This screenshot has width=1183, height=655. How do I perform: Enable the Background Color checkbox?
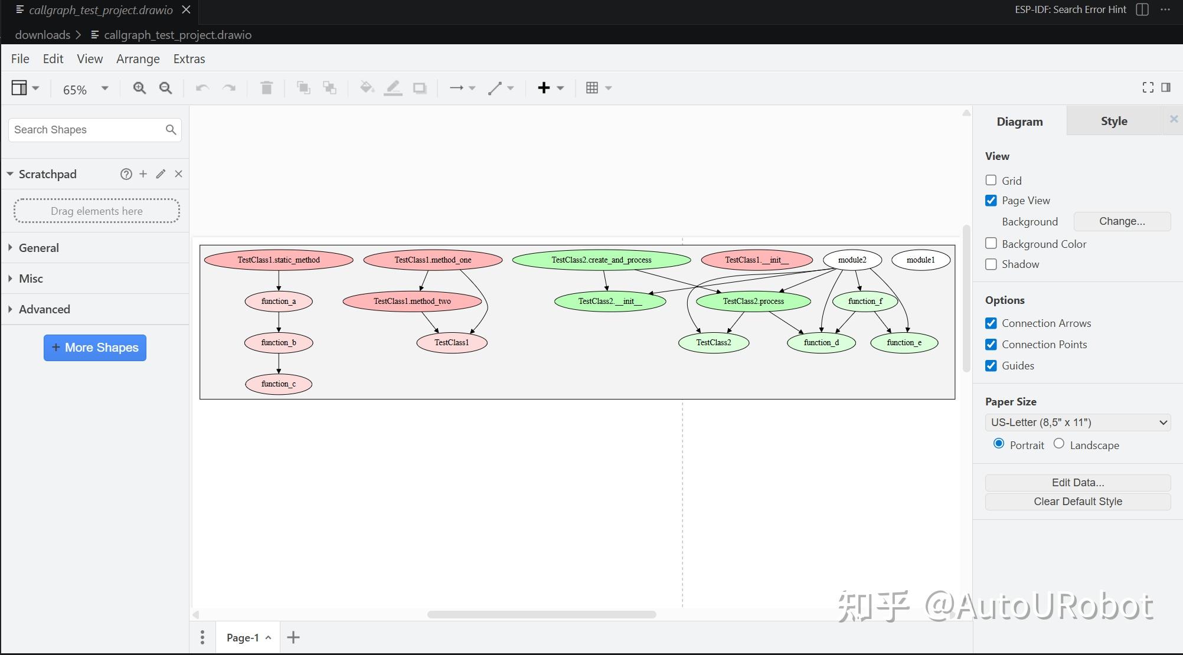click(991, 243)
